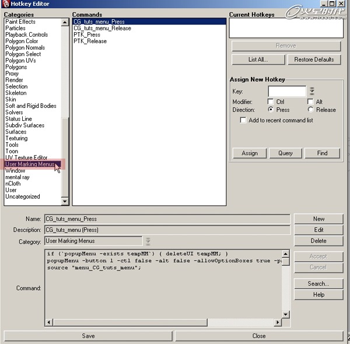
Task: Click the Remove button
Action: tap(286, 45)
